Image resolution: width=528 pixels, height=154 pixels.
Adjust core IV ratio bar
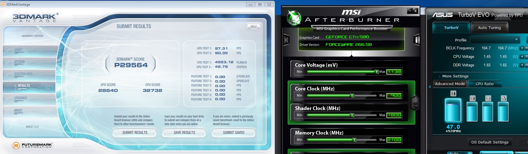[503, 112]
